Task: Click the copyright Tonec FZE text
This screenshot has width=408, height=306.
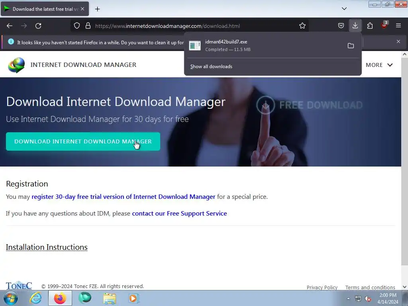Action: tap(92, 286)
